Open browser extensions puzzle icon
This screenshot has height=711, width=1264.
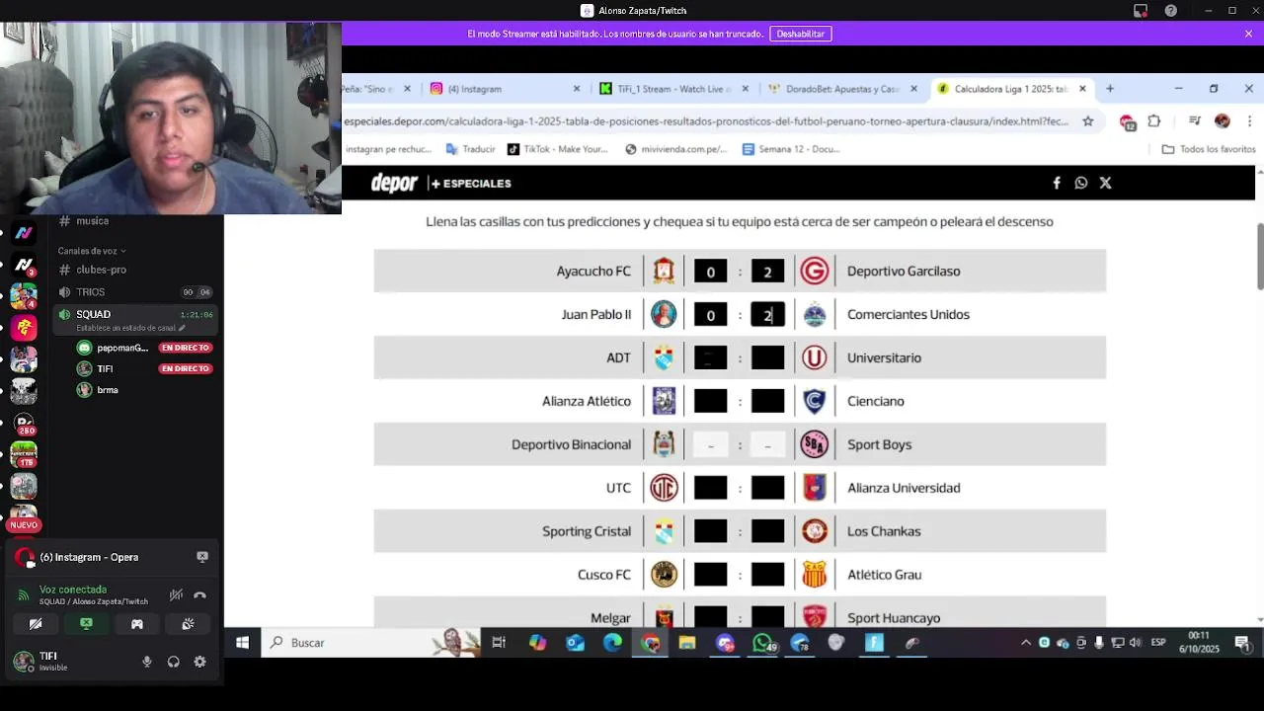click(1153, 121)
